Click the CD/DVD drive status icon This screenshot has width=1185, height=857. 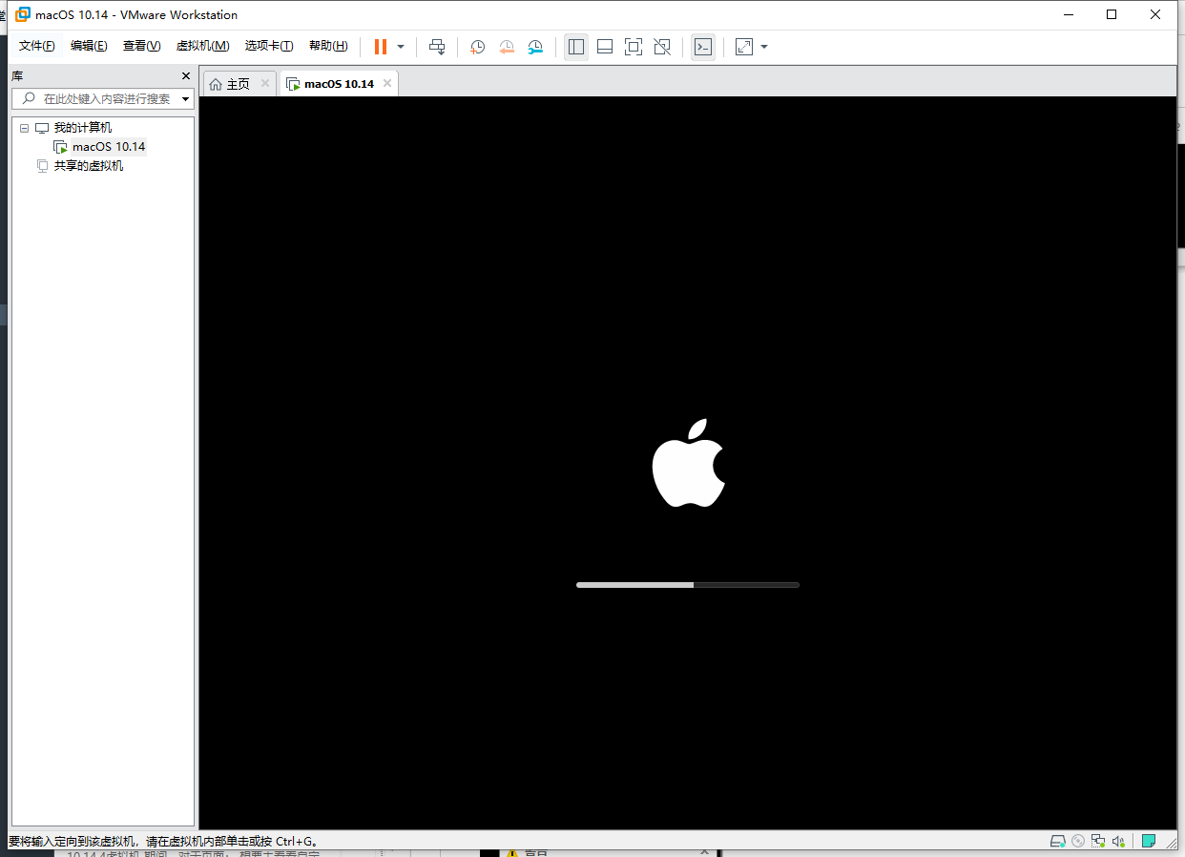[1078, 841]
